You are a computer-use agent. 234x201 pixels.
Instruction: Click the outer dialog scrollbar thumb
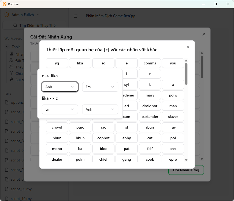(202, 67)
